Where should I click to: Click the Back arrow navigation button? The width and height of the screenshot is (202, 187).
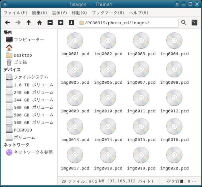coord(7,23)
